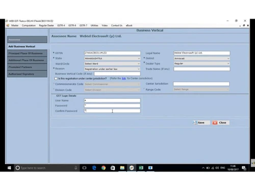Open the Dealer Type dropdown showing Regular
Screen dimensions: 255x191
202,64
